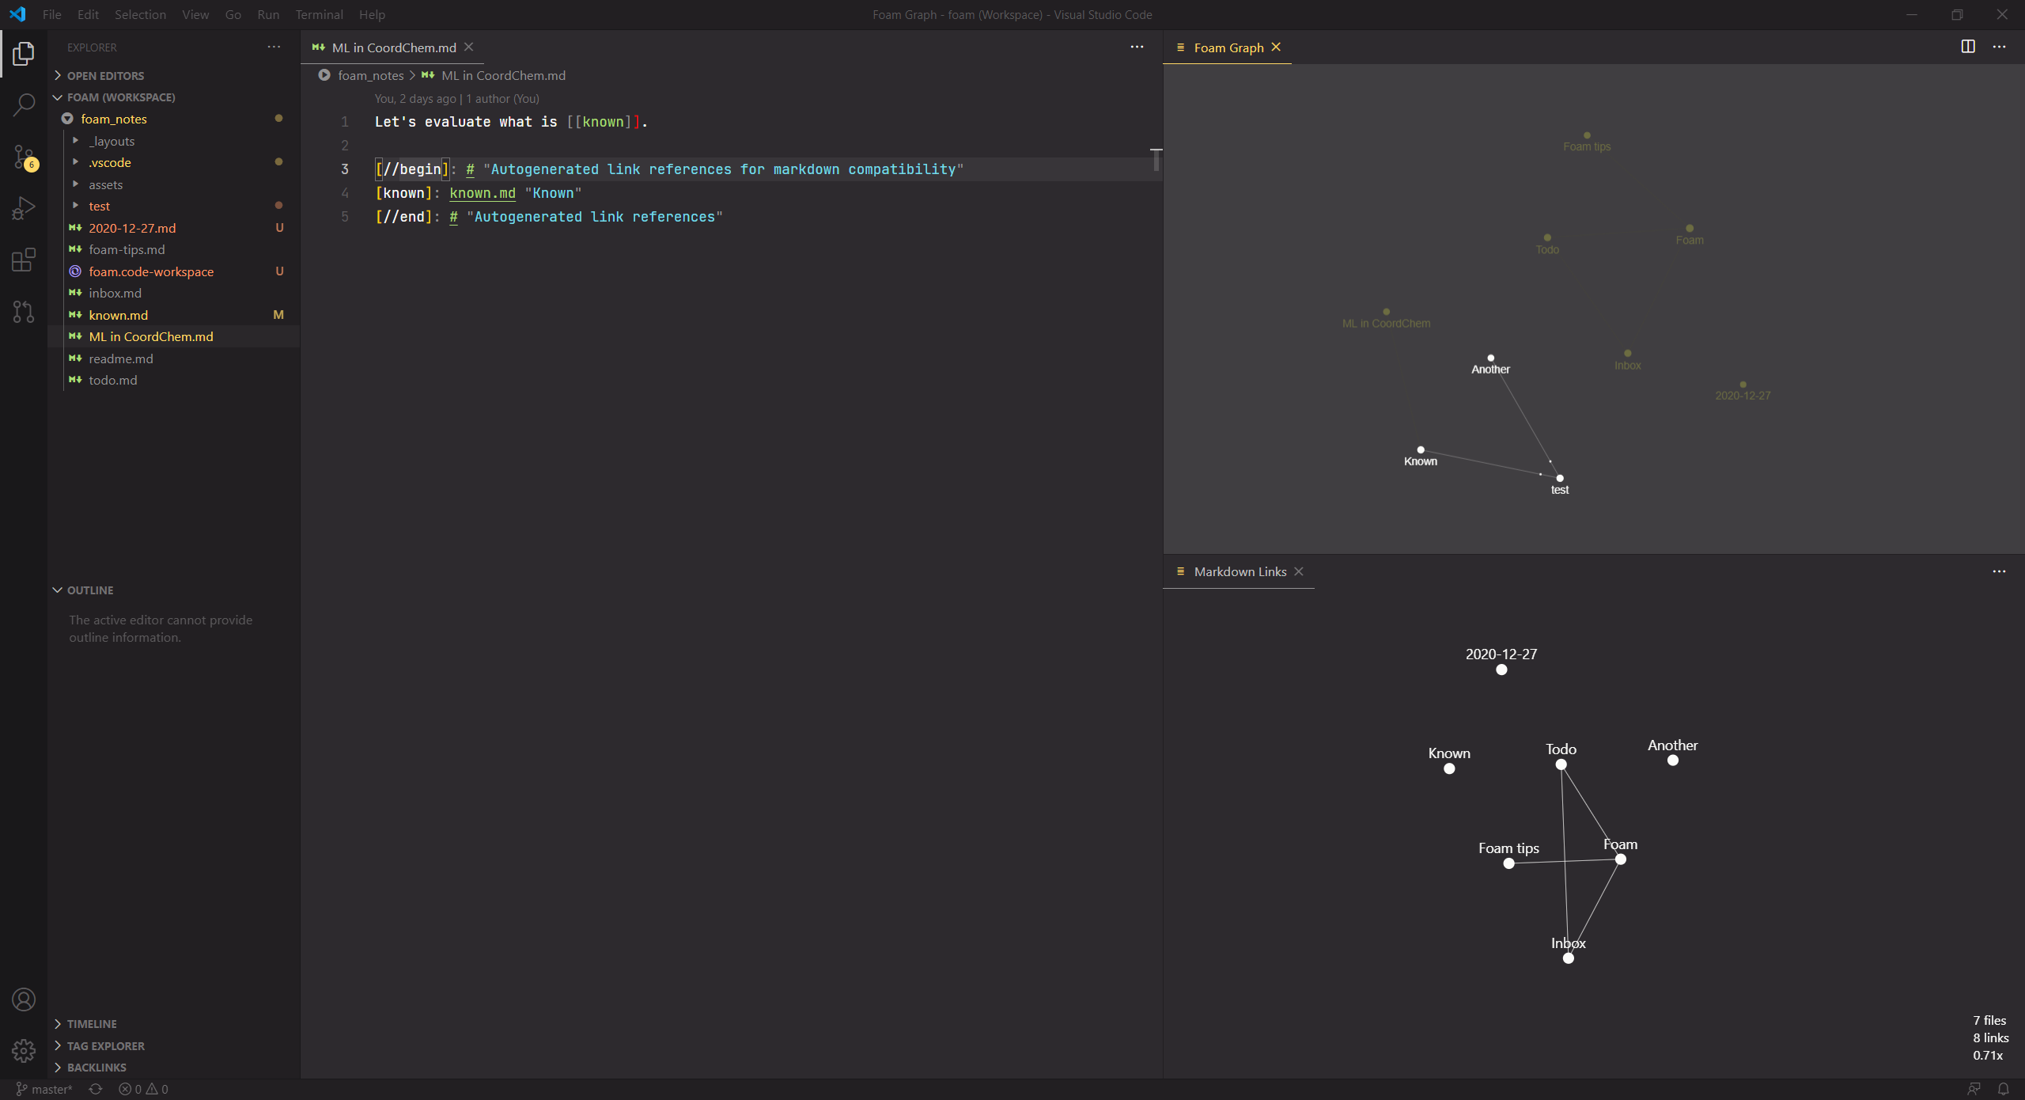The image size is (2025, 1100).
Task: Click the foam_notes breadcrumb
Action: [x=370, y=75]
